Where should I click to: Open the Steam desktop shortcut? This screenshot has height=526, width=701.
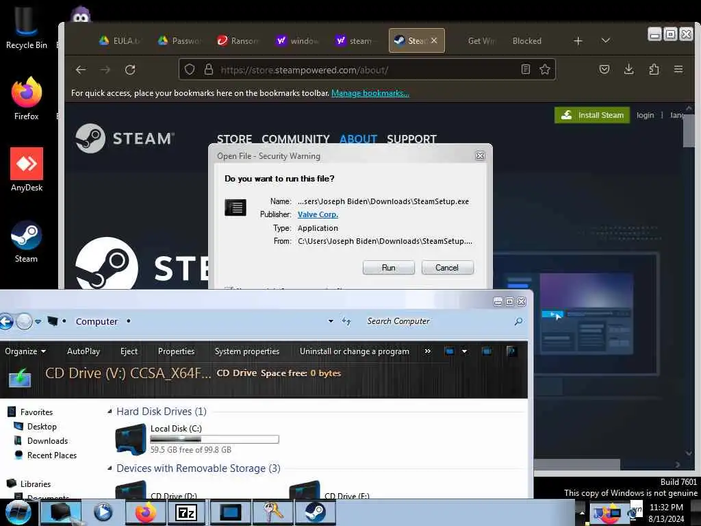[27, 241]
